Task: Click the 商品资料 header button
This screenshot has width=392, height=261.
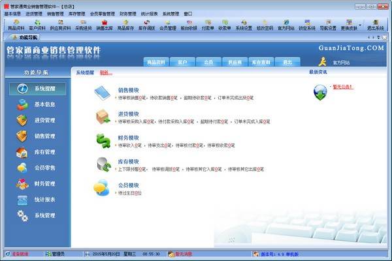Action: [x=156, y=62]
